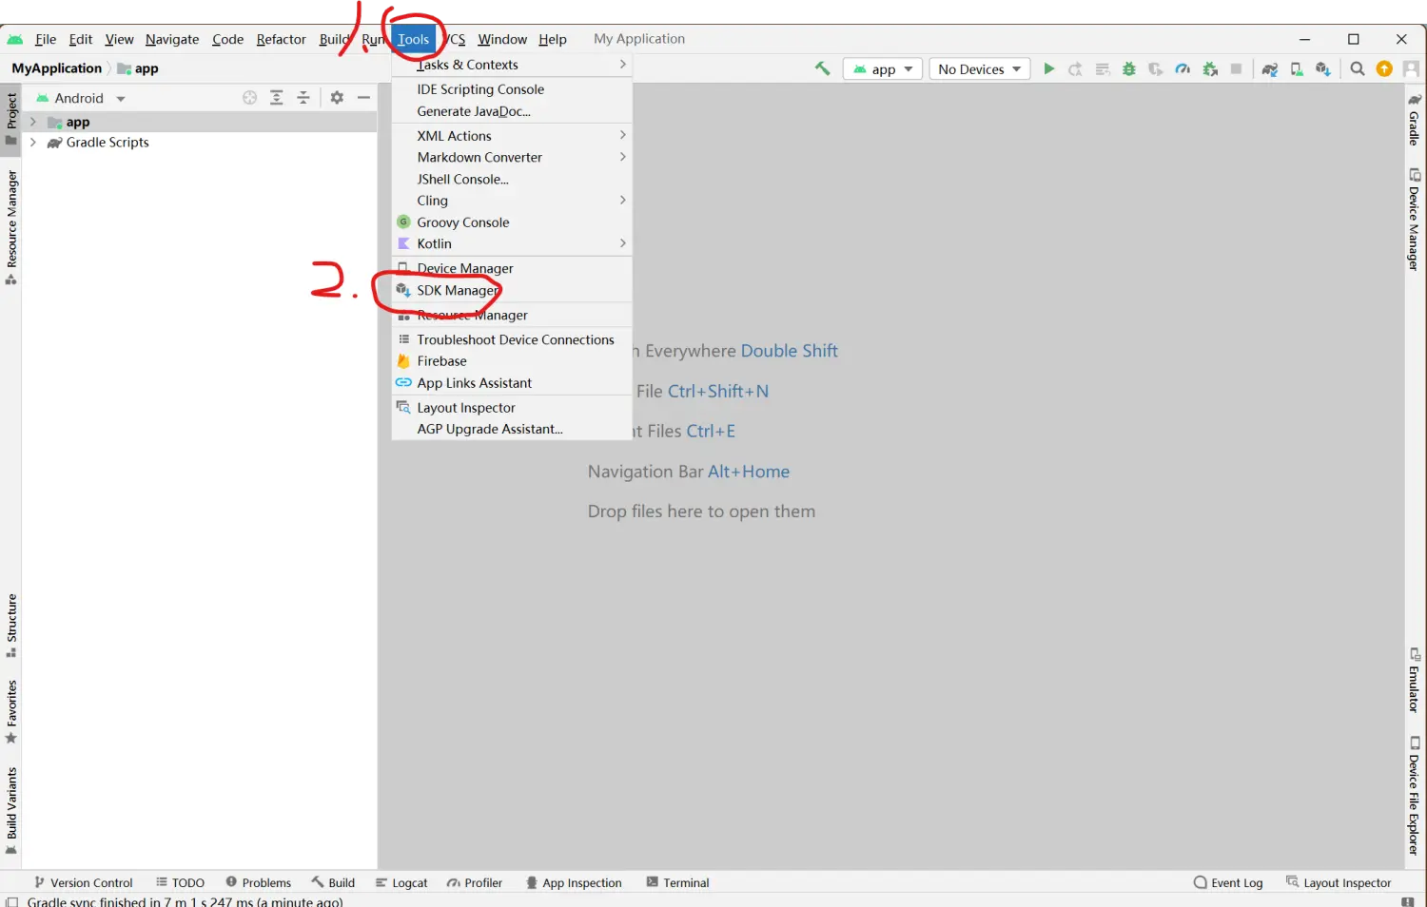
Task: Open project panel settings gear icon
Action: (337, 97)
